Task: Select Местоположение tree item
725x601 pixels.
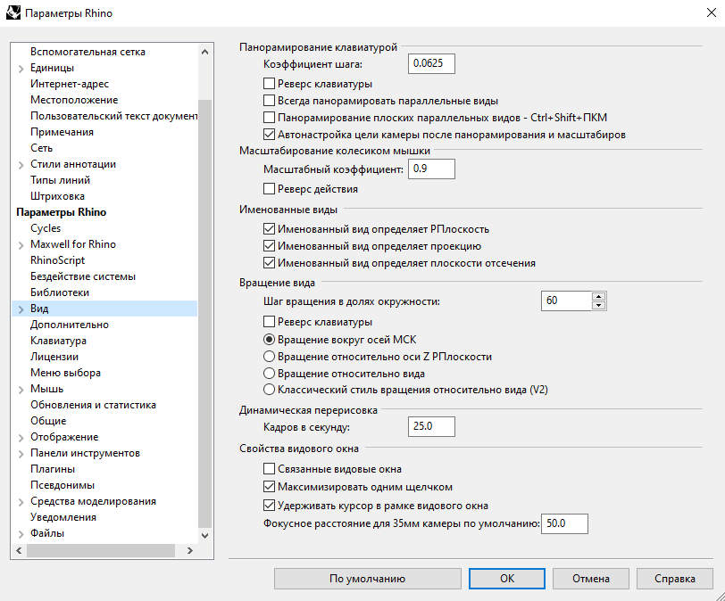Action: (x=74, y=100)
